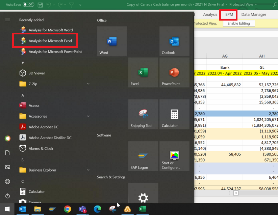Screen dimensions: 278x215
Task: Open Analysis for Microsoft PowerPoint
Action: coord(51,52)
